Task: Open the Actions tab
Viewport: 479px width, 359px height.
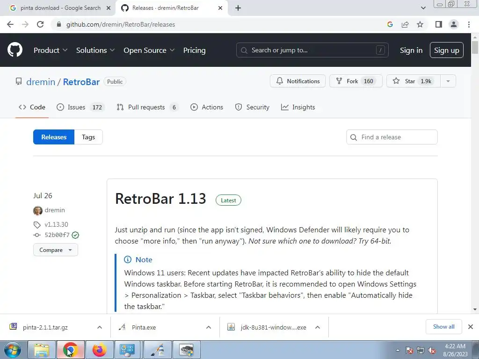Action: click(x=207, y=107)
